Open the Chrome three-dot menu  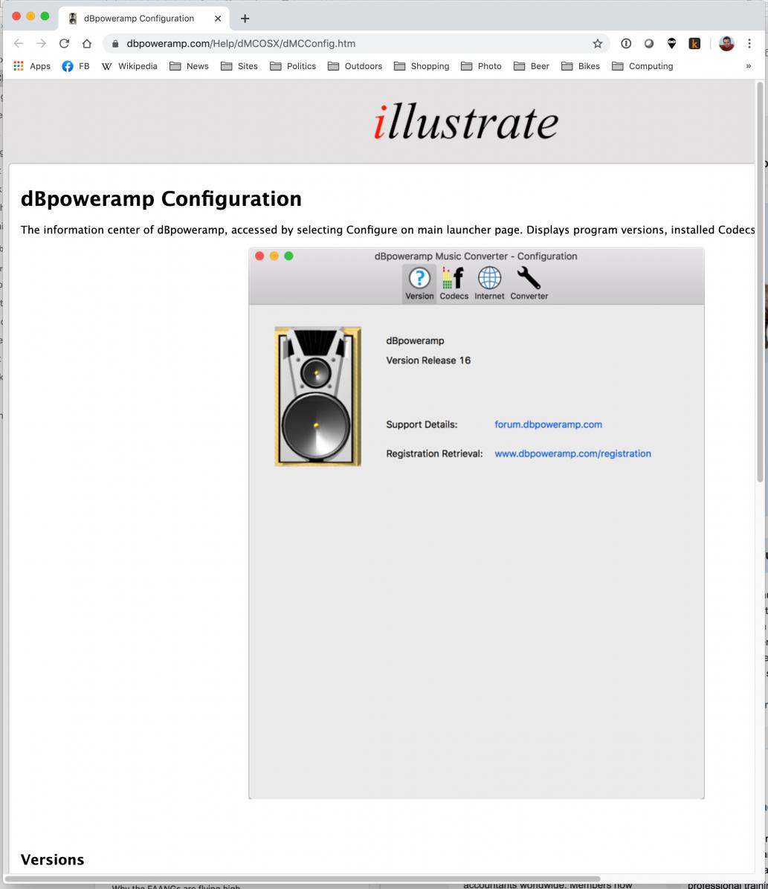pos(749,44)
